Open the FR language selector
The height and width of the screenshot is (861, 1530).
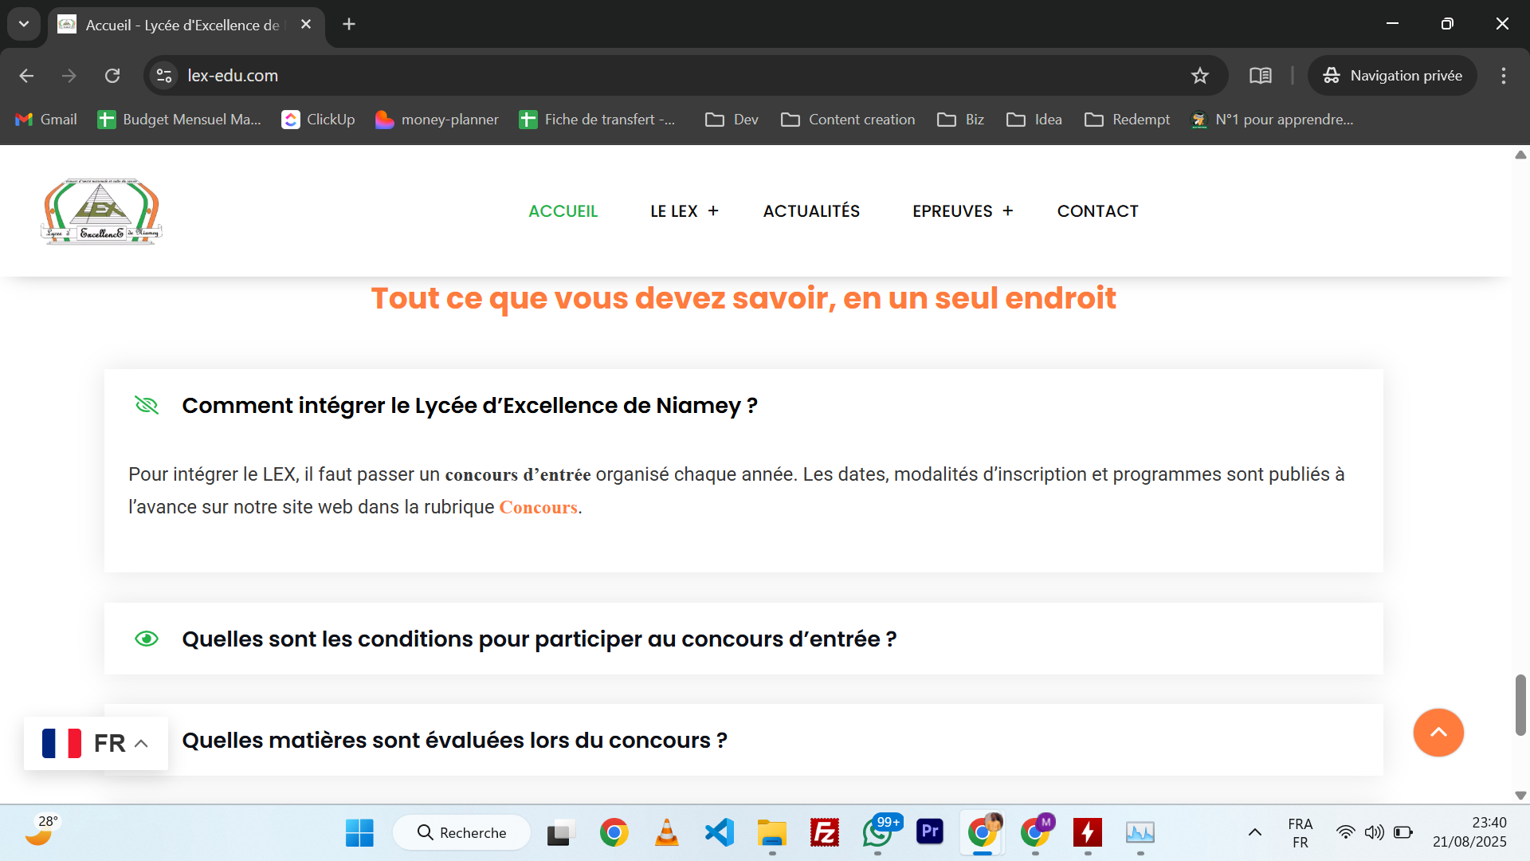coord(96,743)
